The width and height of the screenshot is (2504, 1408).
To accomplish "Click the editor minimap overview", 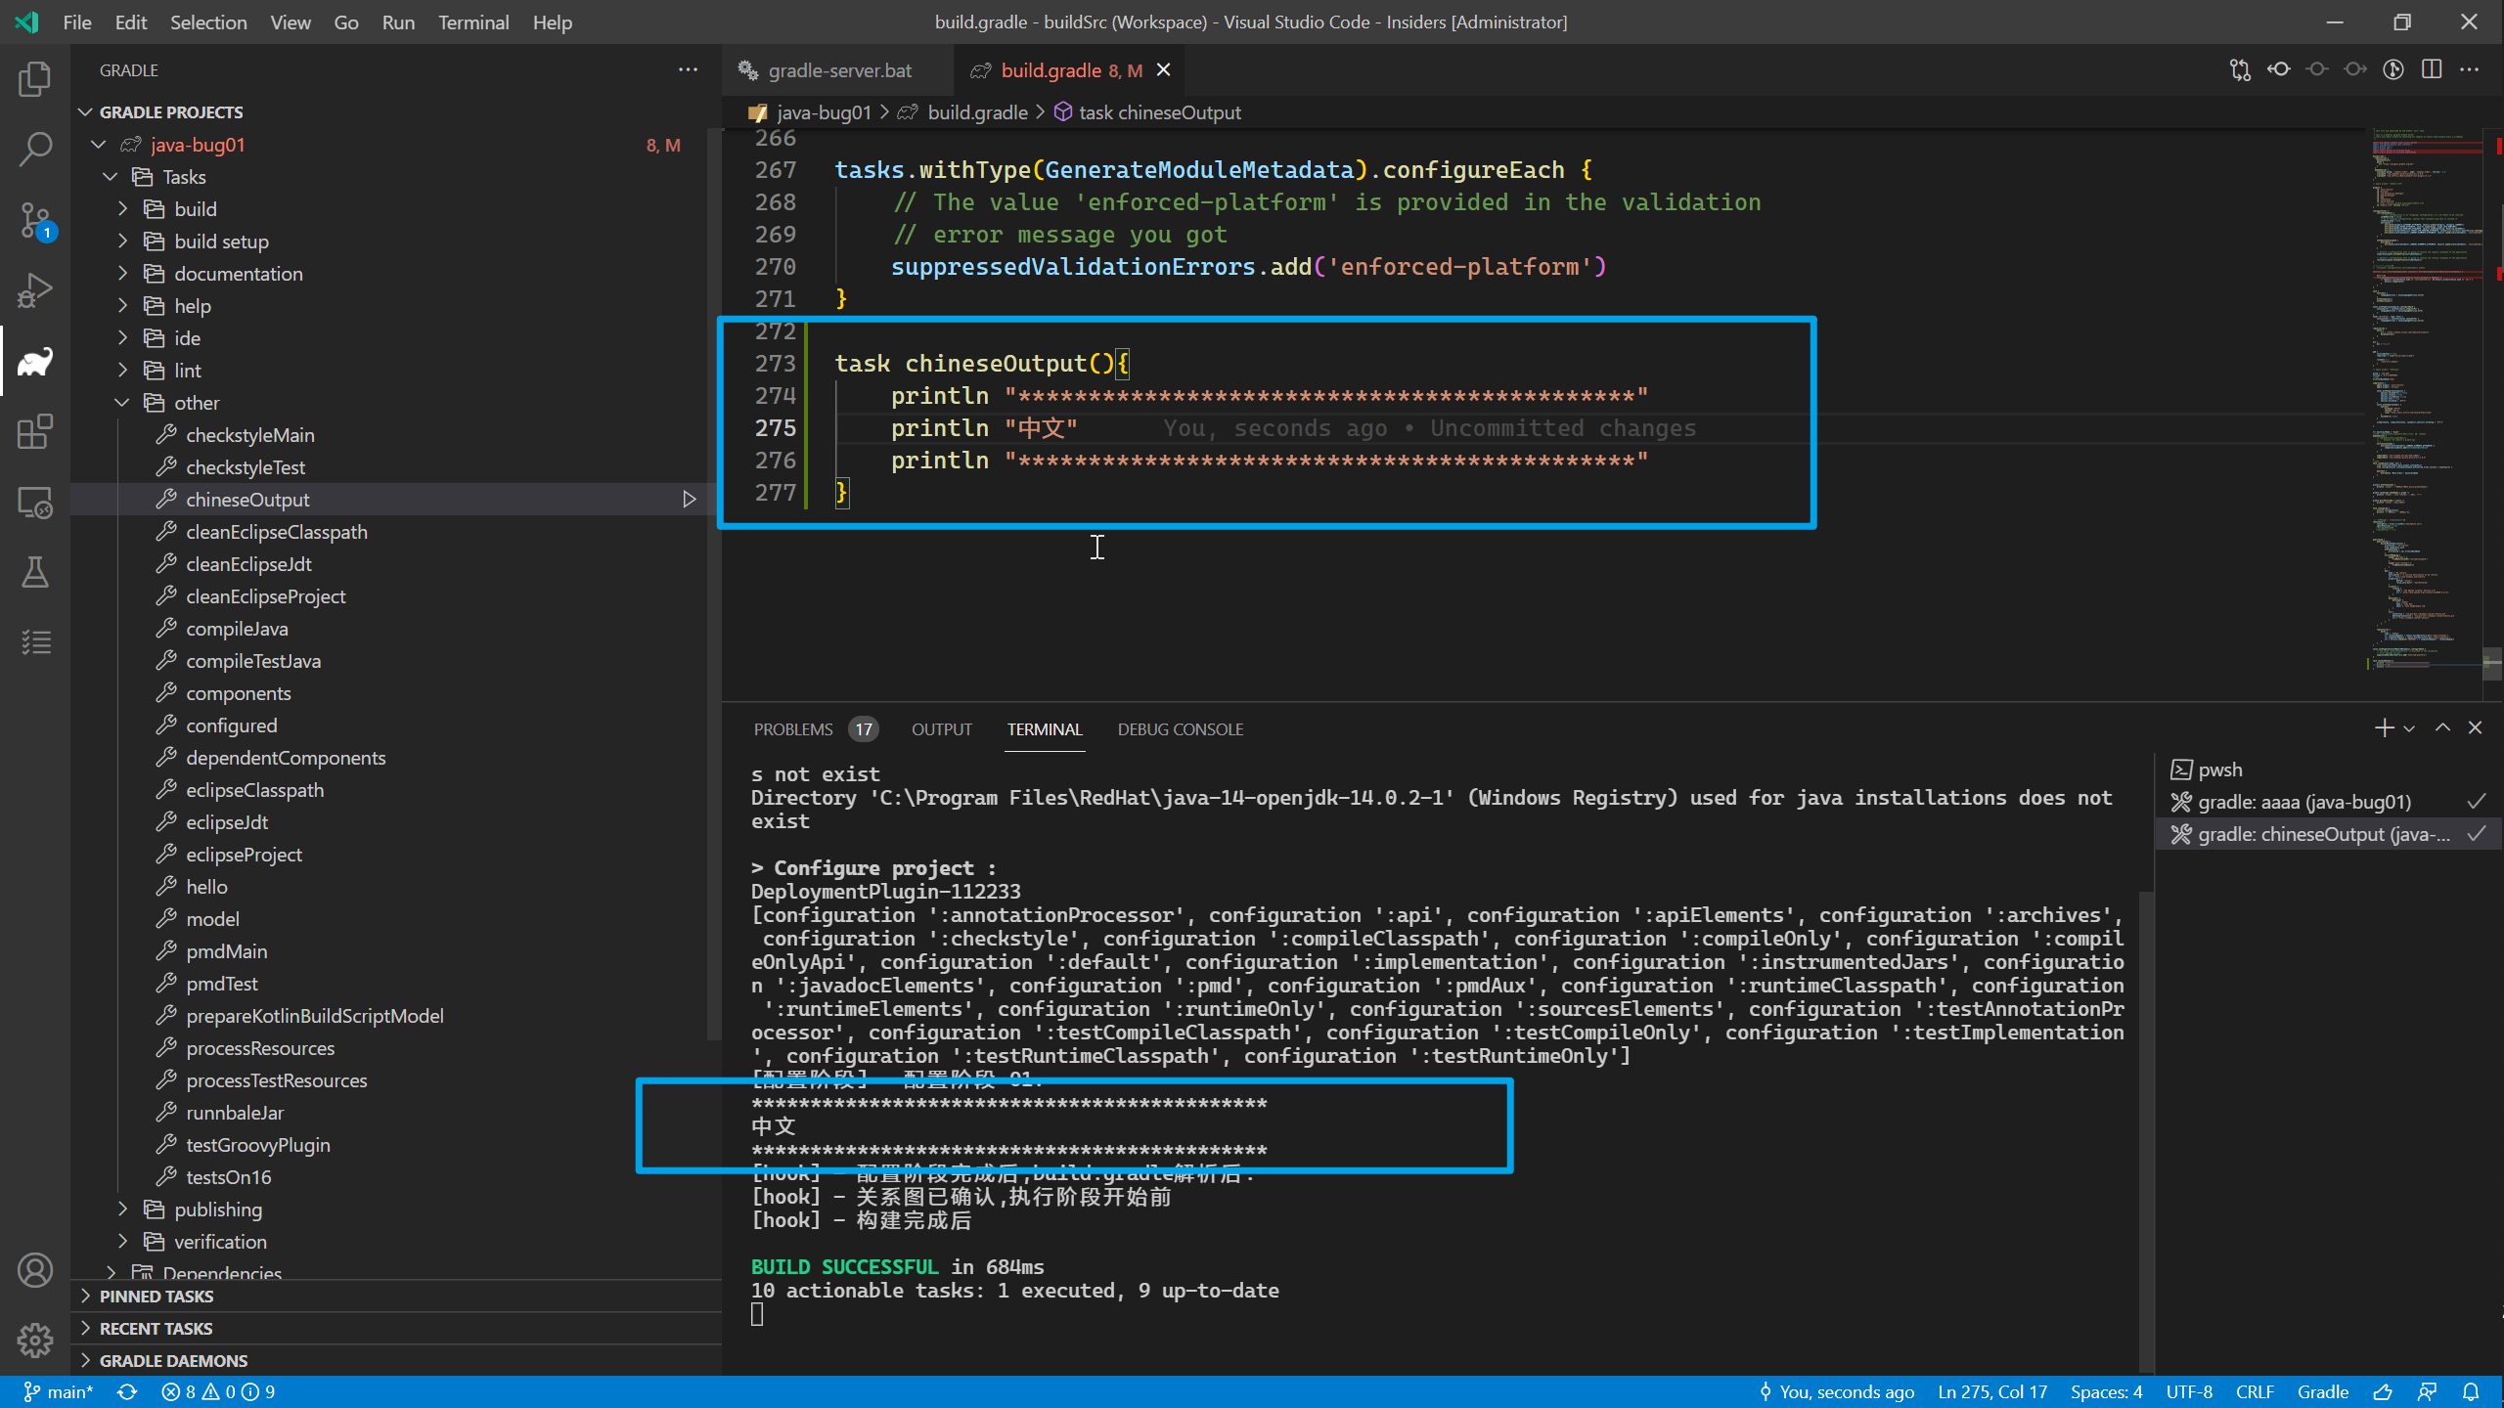I will coord(2426,391).
